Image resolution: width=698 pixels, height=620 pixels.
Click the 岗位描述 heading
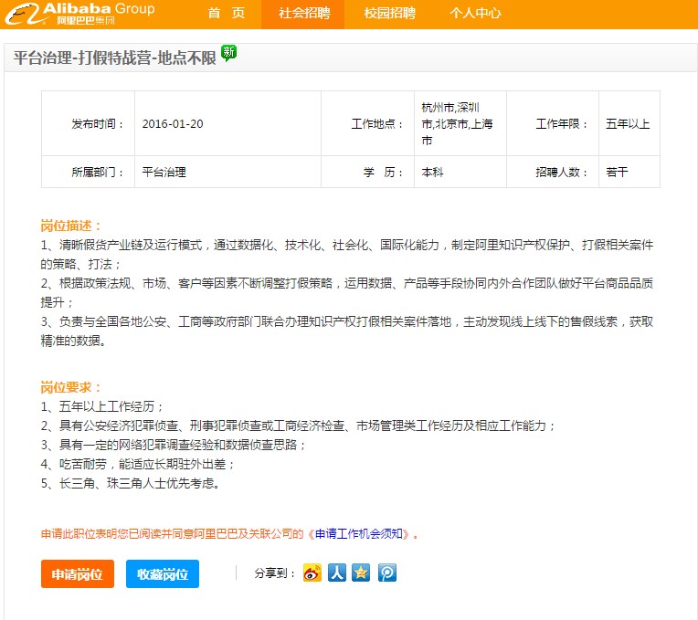click(x=70, y=226)
